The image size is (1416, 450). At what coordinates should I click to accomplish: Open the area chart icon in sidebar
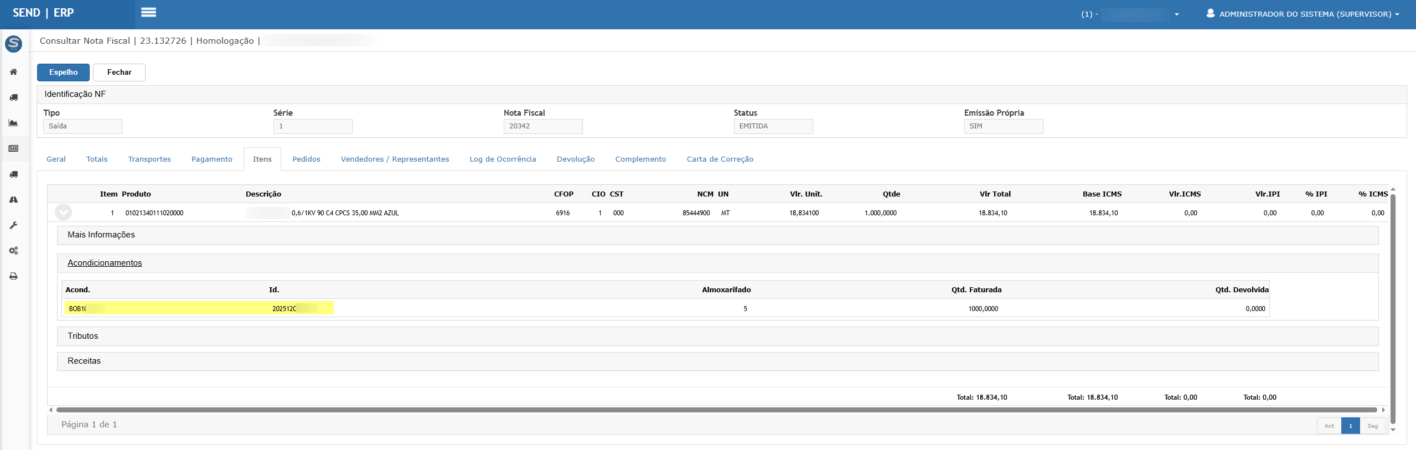pyautogui.click(x=14, y=123)
